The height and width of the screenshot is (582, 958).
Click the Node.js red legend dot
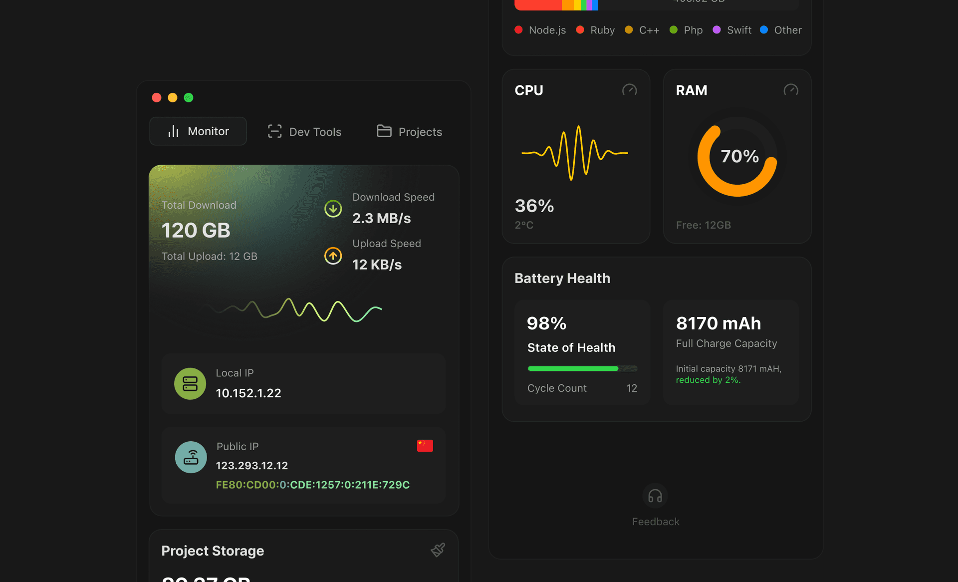(518, 30)
